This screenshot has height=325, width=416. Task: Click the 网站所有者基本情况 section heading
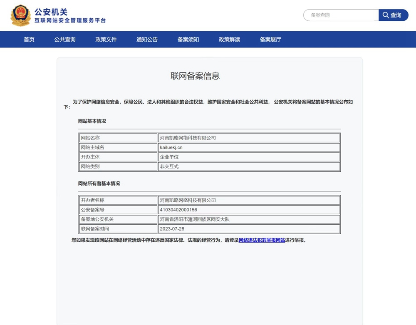pos(99,184)
